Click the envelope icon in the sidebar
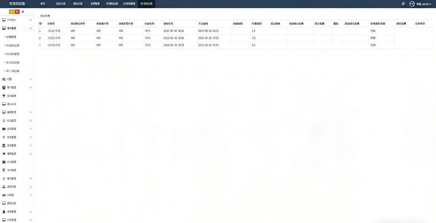This screenshot has width=436, height=223. pos(4,162)
